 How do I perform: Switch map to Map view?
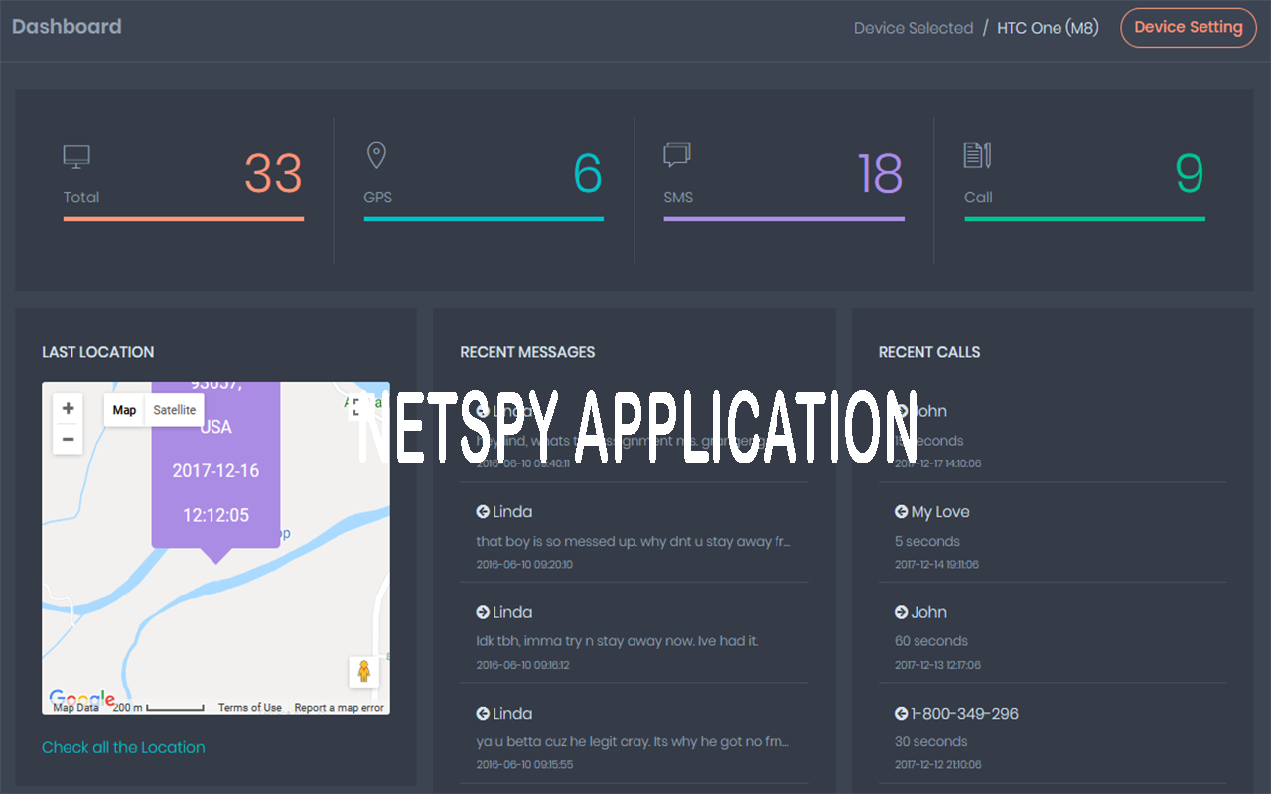click(124, 410)
